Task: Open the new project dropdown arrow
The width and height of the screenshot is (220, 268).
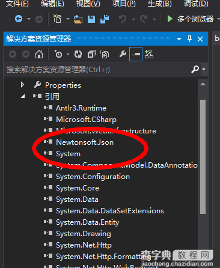Action: click(68, 19)
